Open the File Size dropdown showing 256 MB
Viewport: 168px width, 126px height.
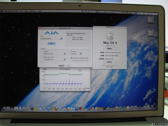pyautogui.click(x=76, y=54)
